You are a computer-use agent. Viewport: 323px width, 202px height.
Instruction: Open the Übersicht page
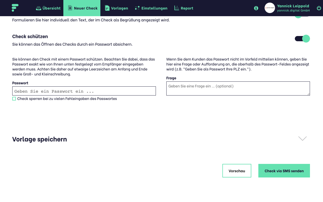[x=48, y=8]
